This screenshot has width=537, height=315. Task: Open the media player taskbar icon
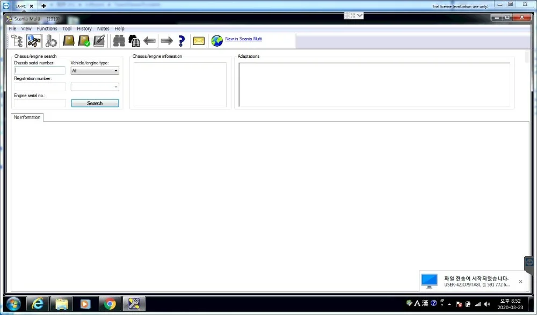[x=85, y=304]
